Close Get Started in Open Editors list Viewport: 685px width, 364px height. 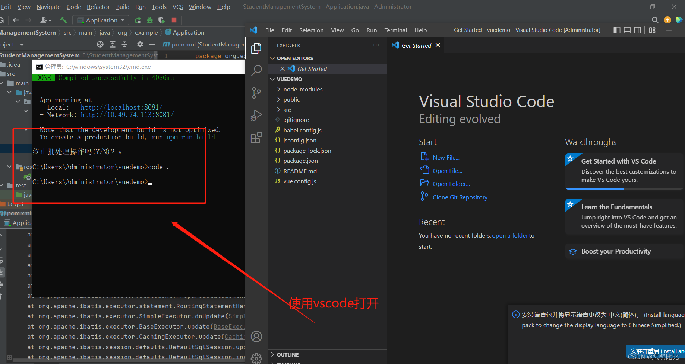pos(282,69)
